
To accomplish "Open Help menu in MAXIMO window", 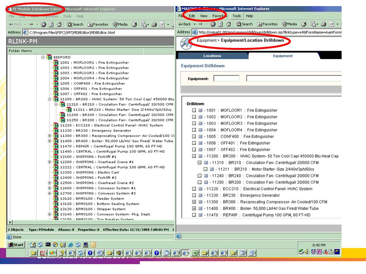I will [x=249, y=16].
